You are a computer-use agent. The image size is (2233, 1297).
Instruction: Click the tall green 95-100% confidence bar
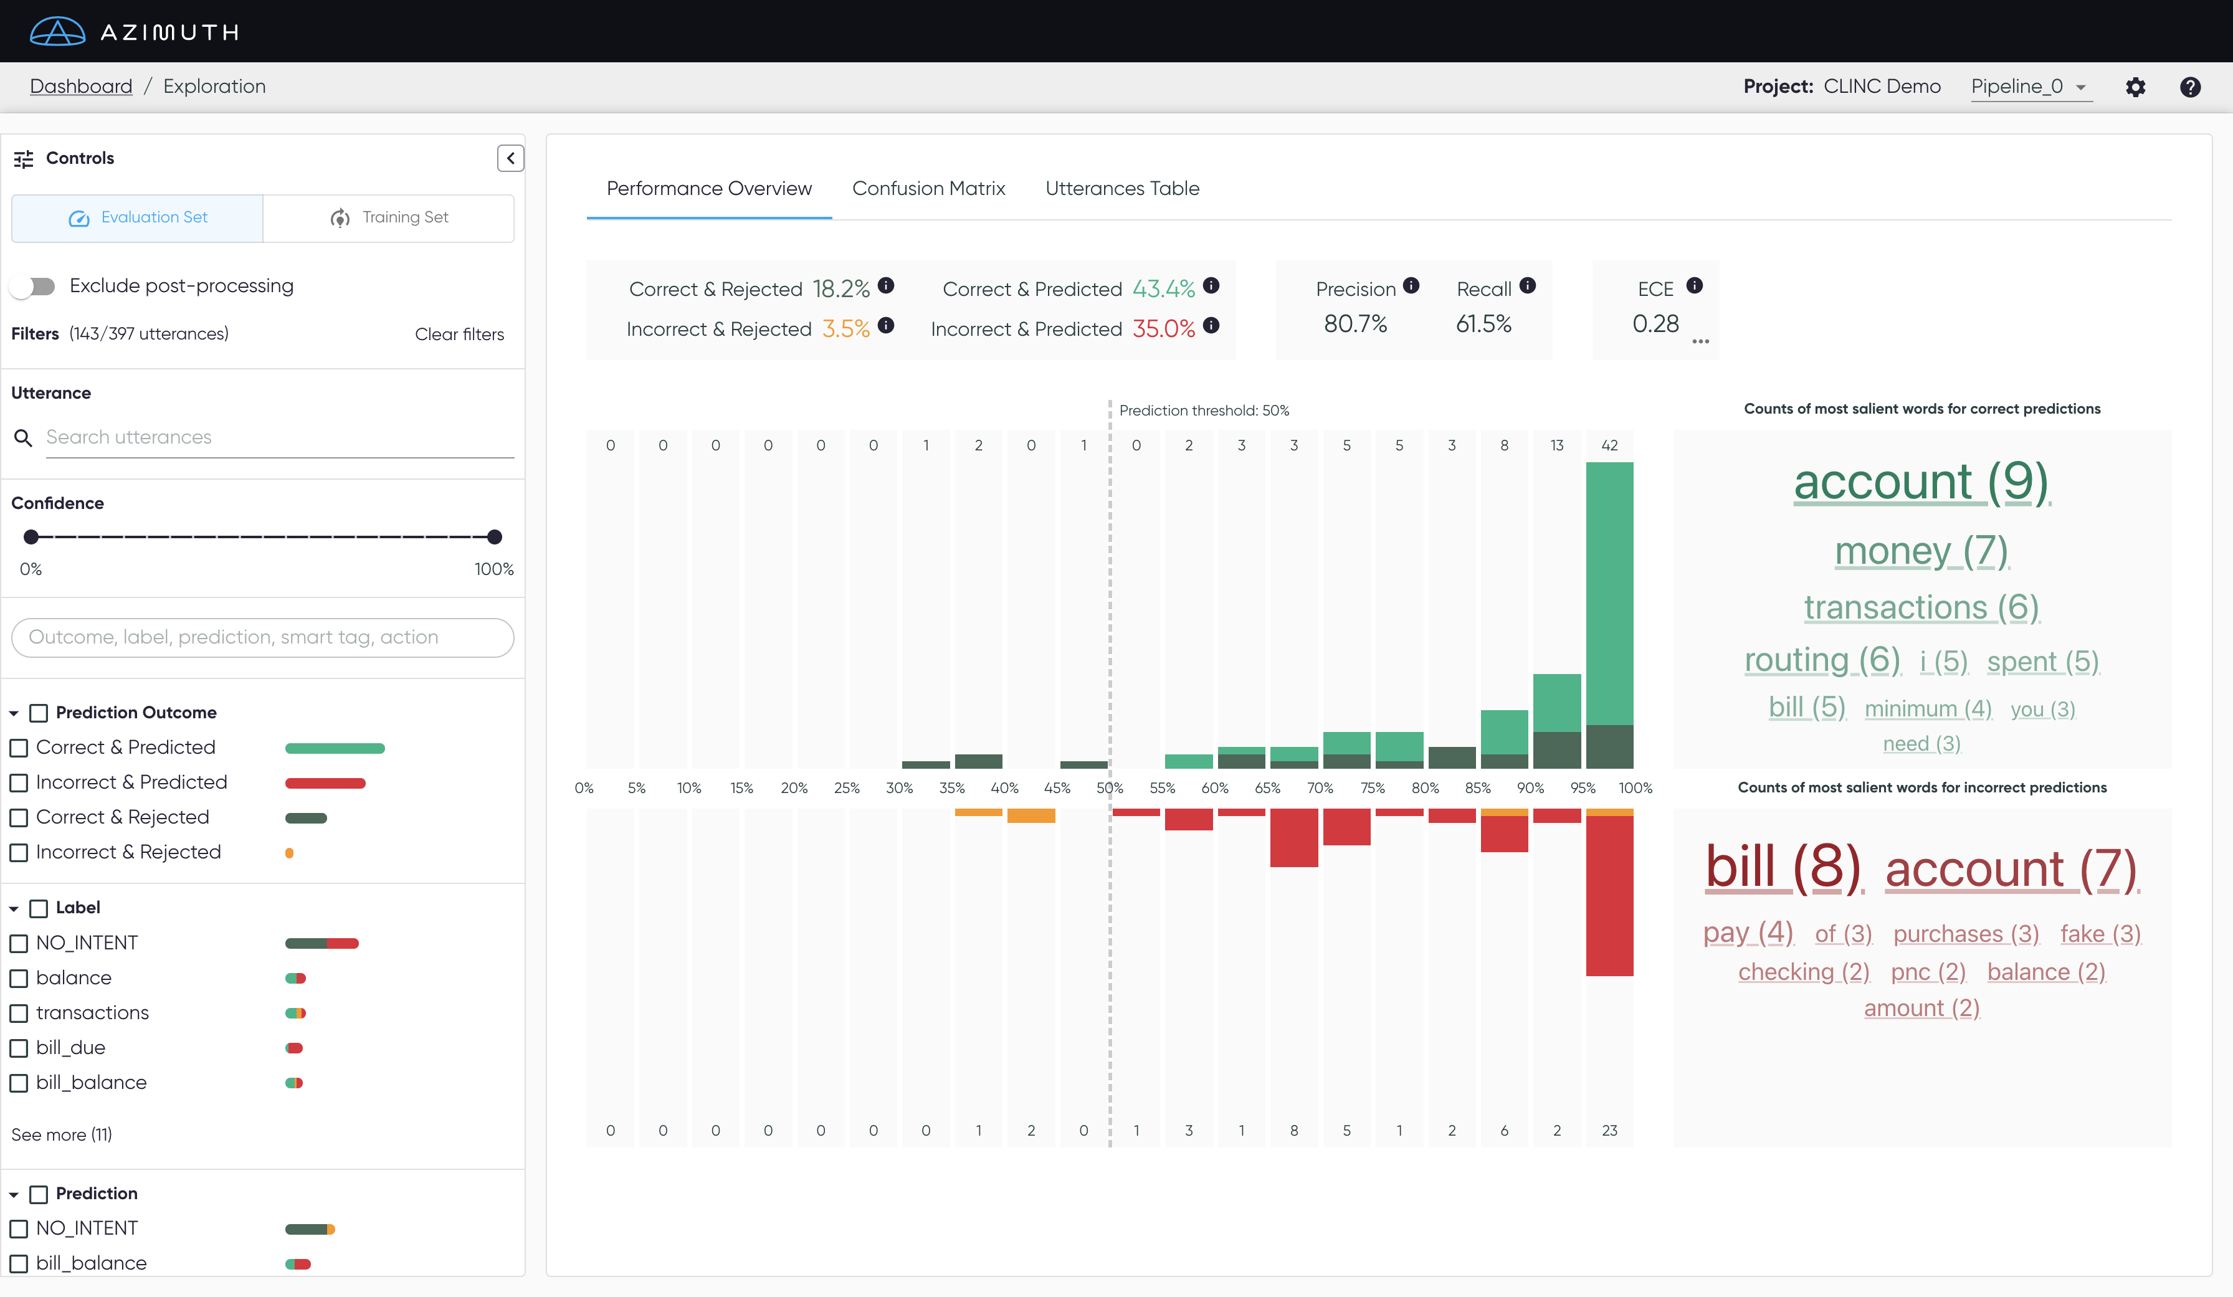click(1609, 594)
